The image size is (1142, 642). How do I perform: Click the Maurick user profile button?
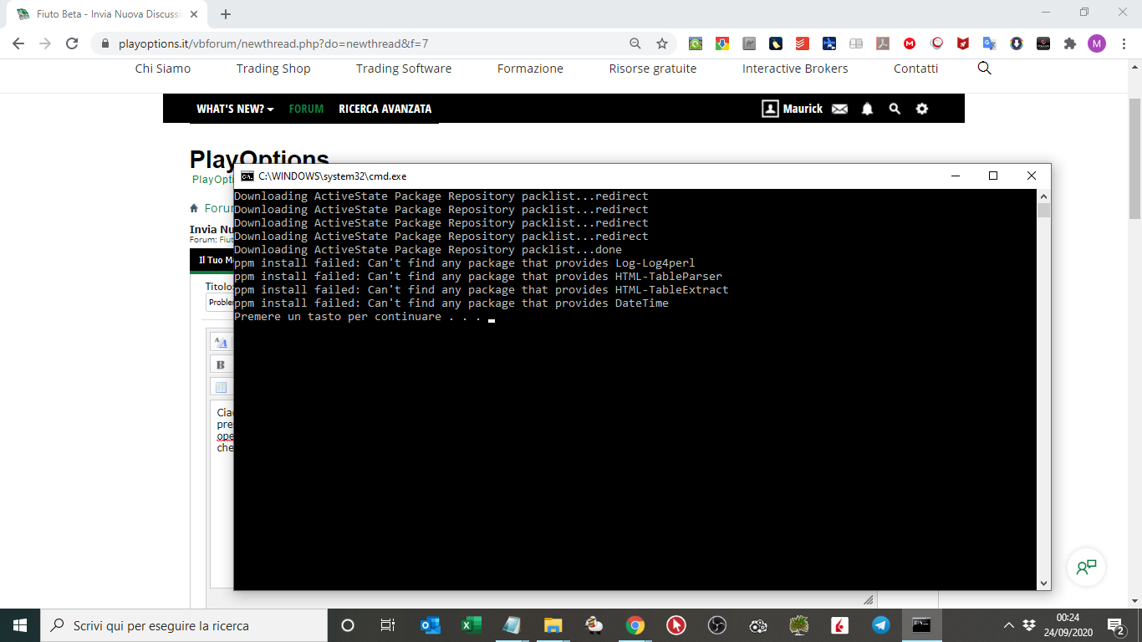pyautogui.click(x=792, y=109)
